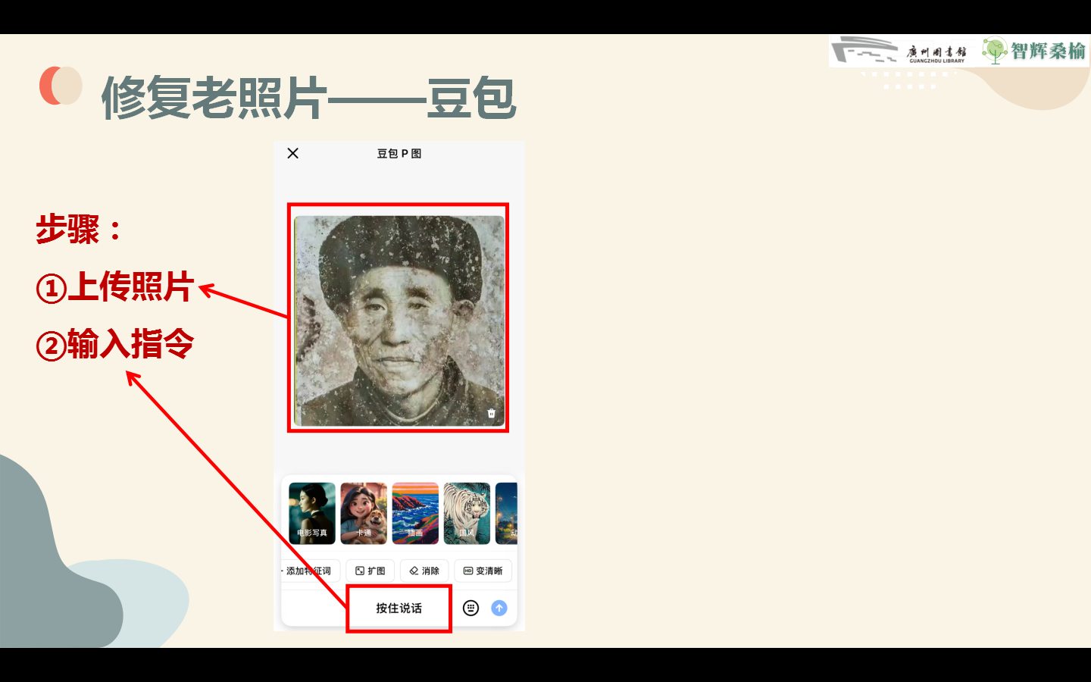Tap the 变清晰 HD enhance button
The height and width of the screenshot is (682, 1091).
coord(483,571)
